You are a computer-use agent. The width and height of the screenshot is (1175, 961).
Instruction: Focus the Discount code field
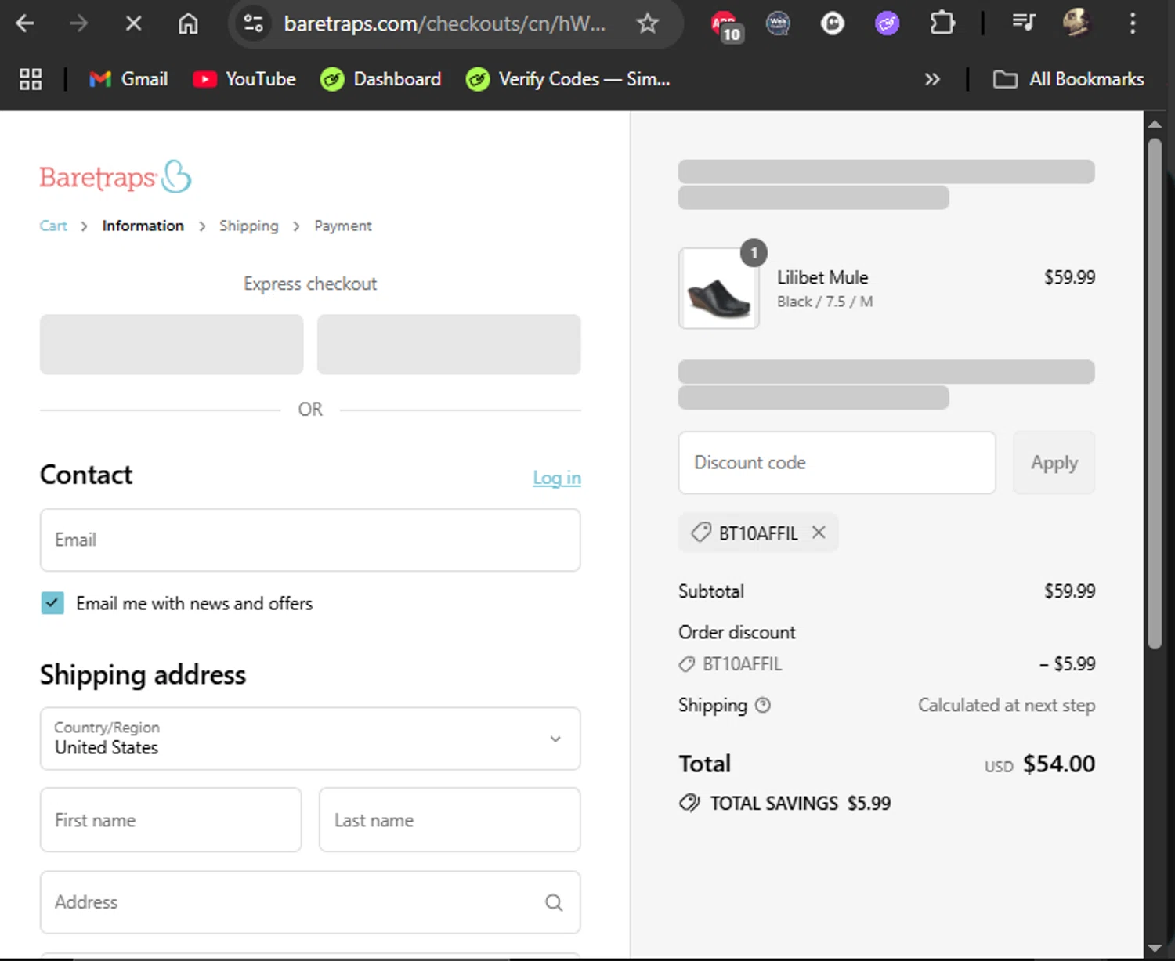click(837, 463)
